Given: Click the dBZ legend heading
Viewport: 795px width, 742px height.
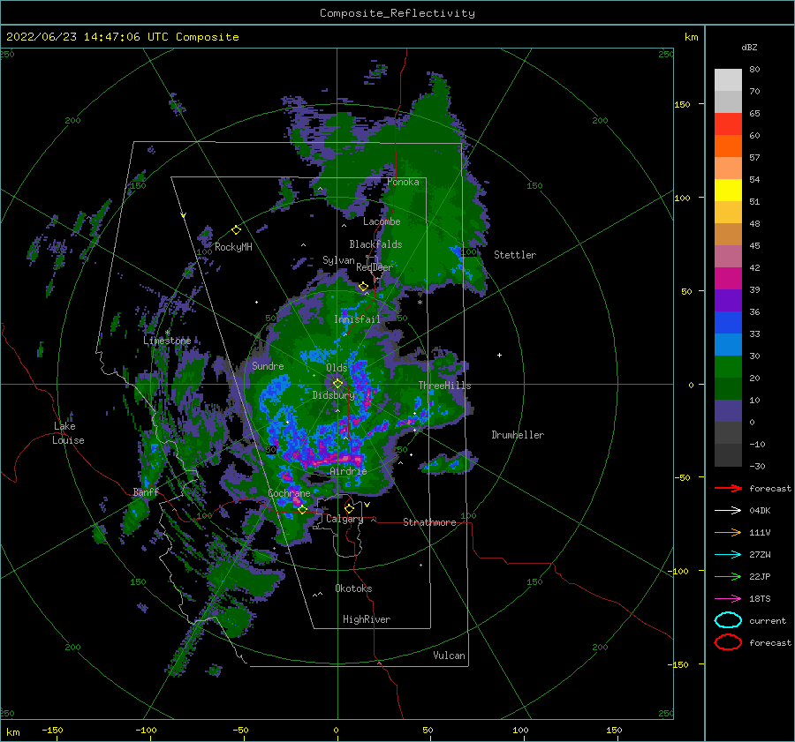Looking at the screenshot, I should click(749, 47).
